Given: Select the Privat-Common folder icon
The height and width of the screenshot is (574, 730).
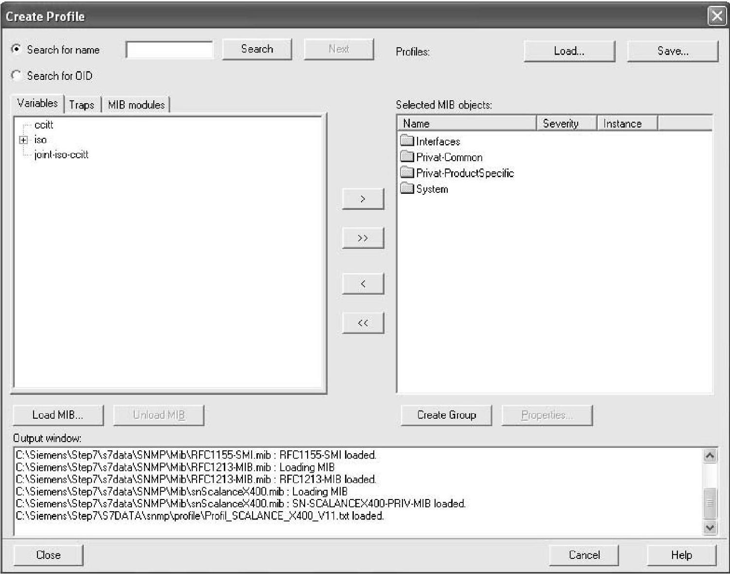Looking at the screenshot, I should (x=407, y=157).
